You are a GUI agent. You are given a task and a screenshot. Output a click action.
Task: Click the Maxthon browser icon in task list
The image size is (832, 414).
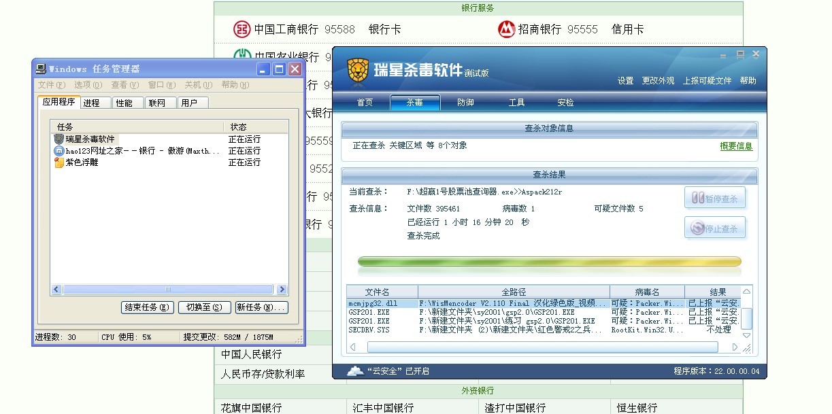(59, 150)
